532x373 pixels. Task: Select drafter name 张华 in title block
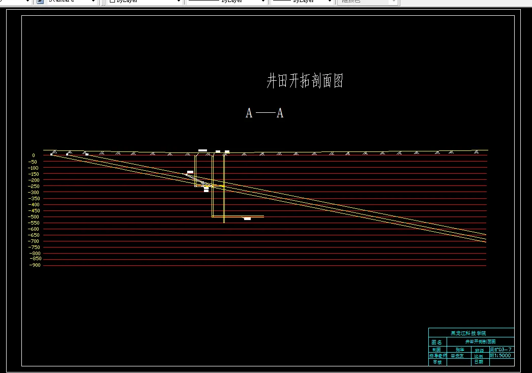click(460, 350)
